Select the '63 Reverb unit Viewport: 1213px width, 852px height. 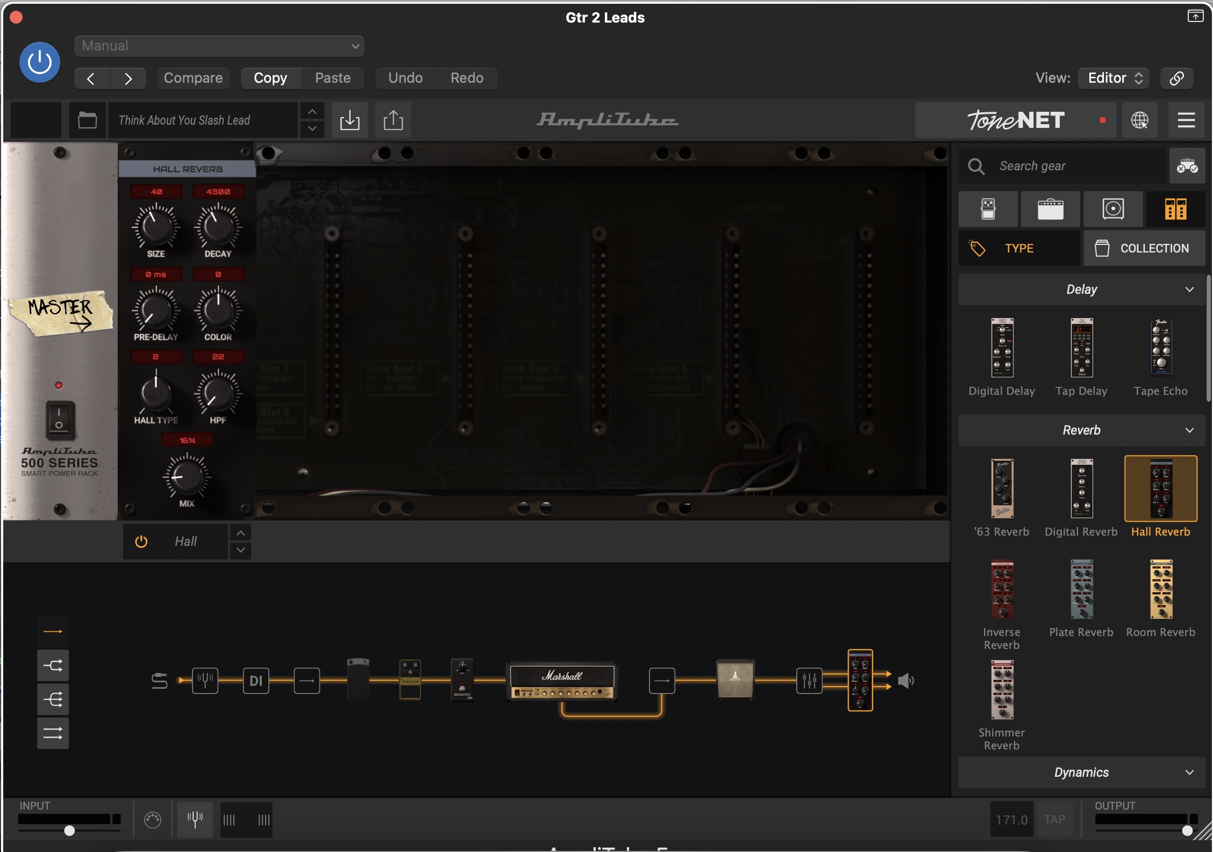tap(1002, 488)
